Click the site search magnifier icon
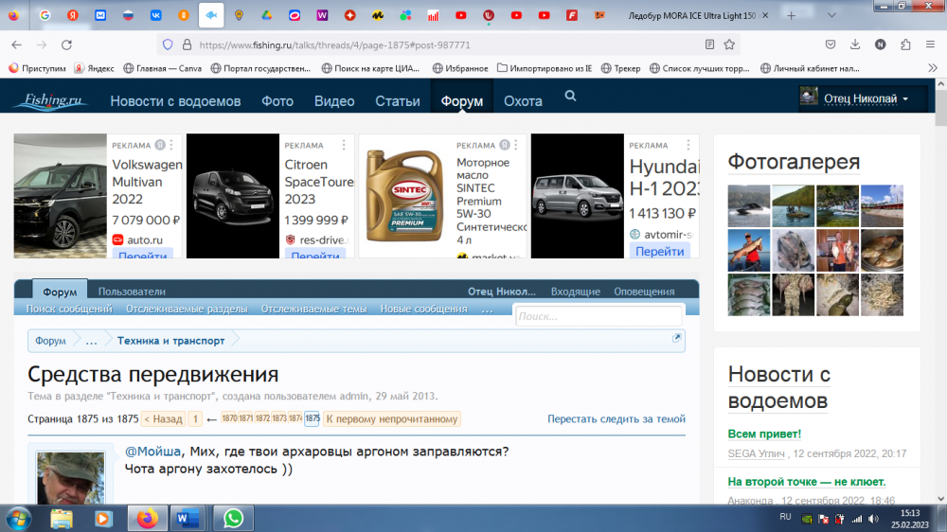The image size is (947, 532). [570, 96]
